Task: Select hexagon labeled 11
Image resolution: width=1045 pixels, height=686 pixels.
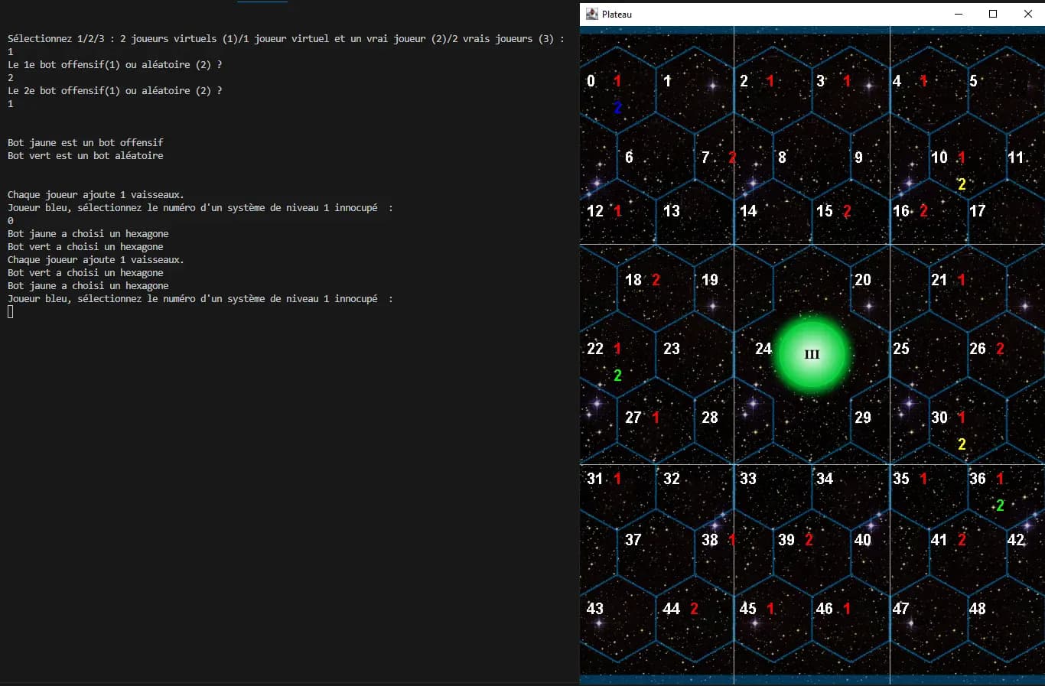Action: (1015, 158)
